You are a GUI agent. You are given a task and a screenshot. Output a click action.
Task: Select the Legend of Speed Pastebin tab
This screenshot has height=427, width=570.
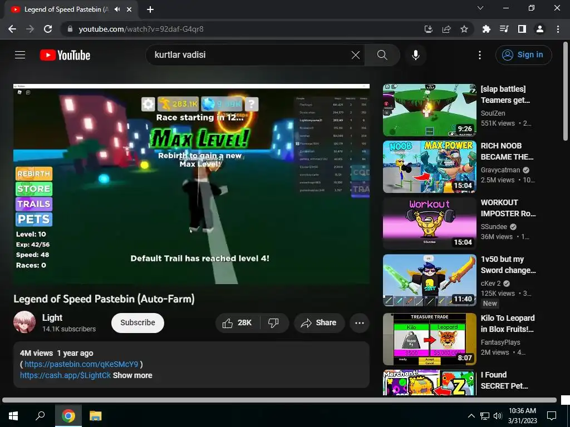[71, 9]
